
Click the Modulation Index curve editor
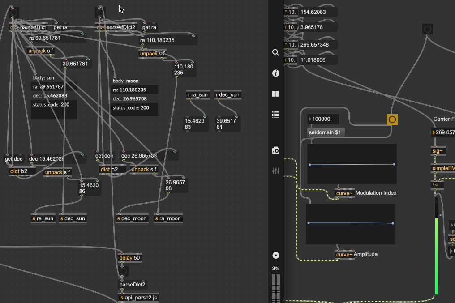352,164
